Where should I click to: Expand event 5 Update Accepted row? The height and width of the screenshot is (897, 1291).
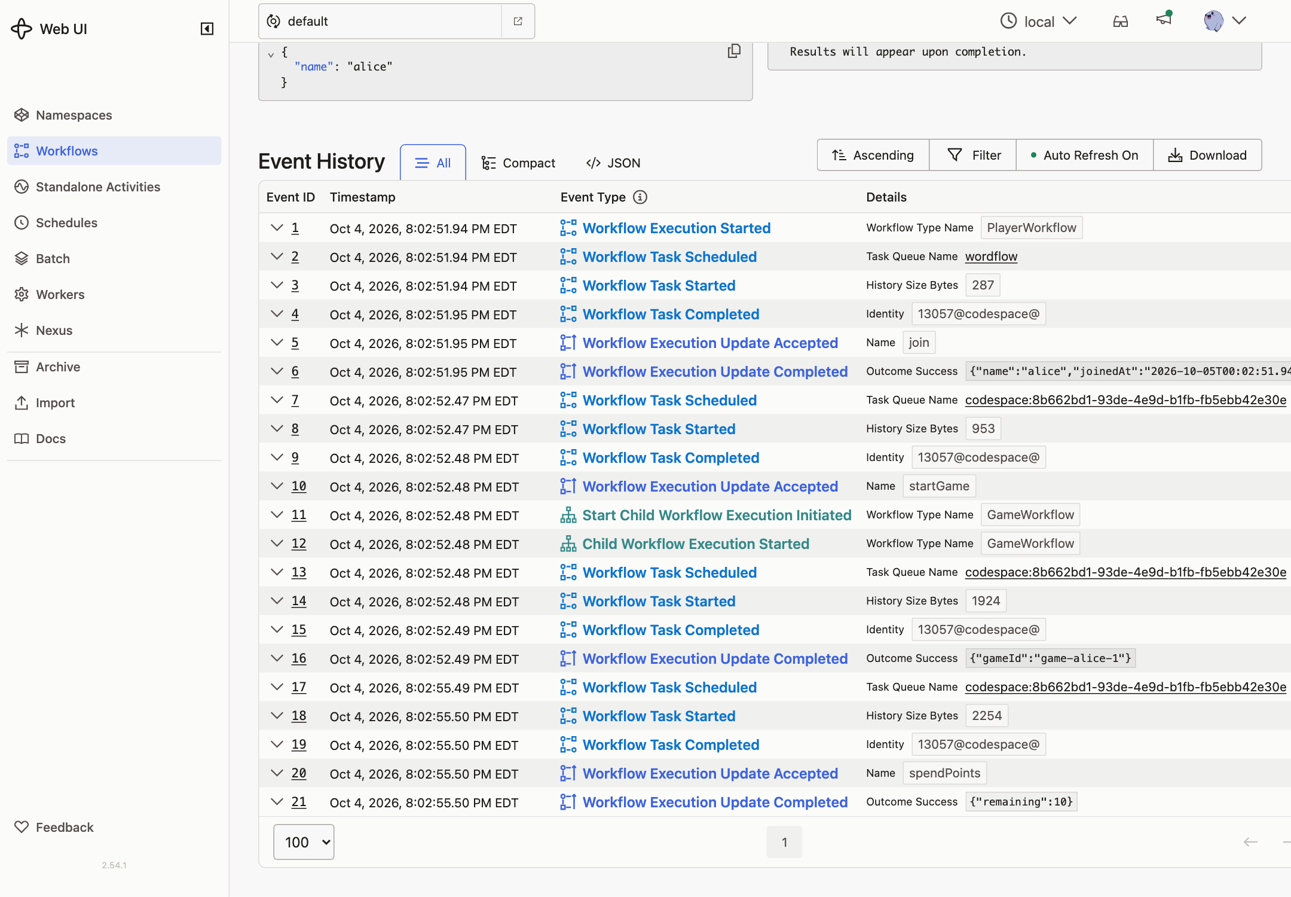(x=277, y=343)
